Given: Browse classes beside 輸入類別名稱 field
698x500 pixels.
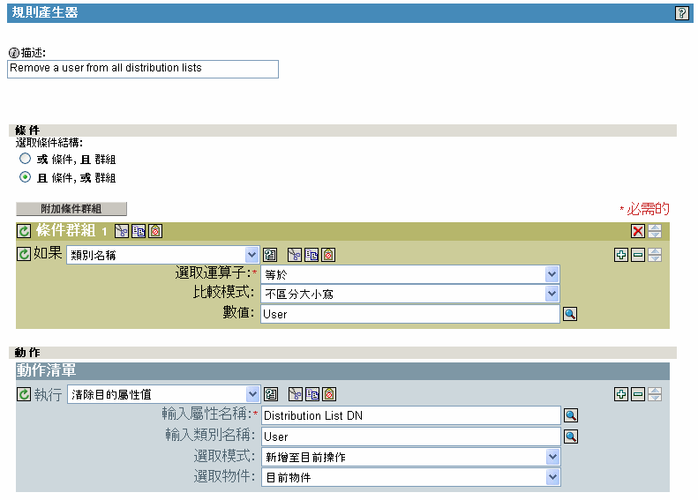Looking at the screenshot, I should tap(571, 437).
